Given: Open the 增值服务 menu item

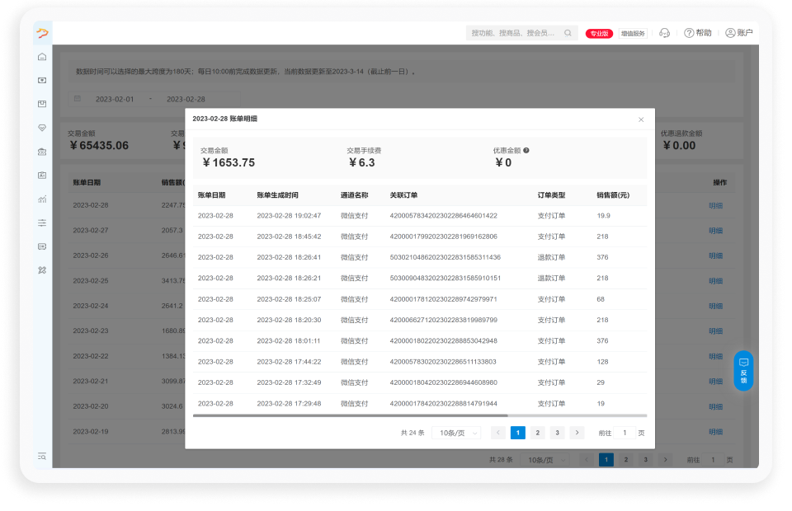Looking at the screenshot, I should click(x=633, y=33).
